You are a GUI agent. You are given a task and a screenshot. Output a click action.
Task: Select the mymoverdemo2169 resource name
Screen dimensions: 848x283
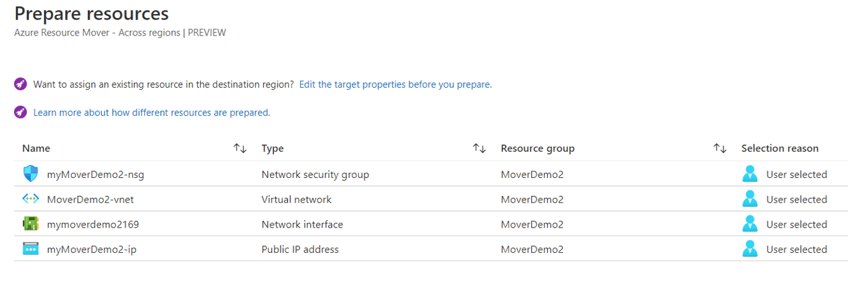click(92, 224)
